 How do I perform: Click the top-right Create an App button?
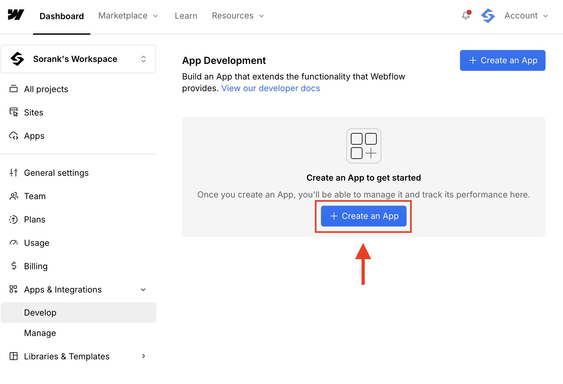[x=502, y=60]
